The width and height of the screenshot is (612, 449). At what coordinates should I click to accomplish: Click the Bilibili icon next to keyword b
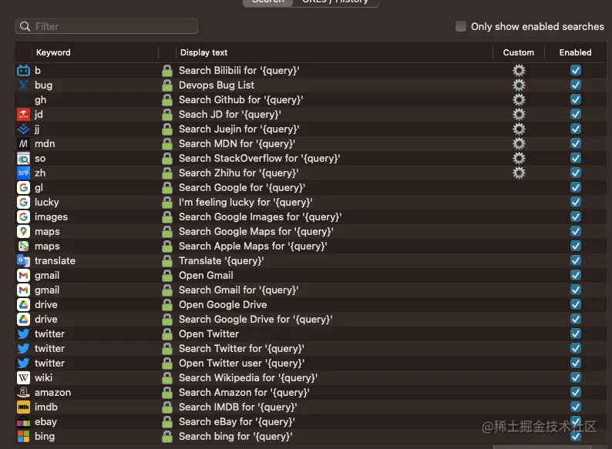[23, 71]
